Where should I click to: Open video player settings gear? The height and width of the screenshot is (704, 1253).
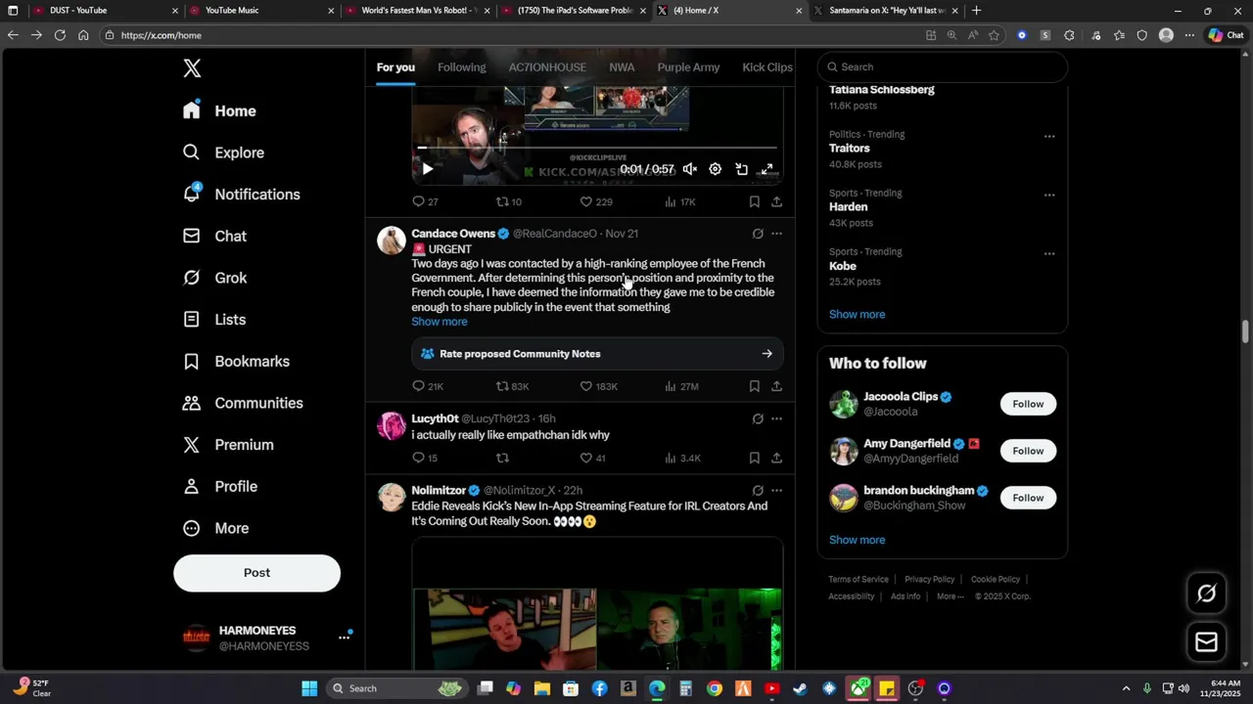pos(716,169)
